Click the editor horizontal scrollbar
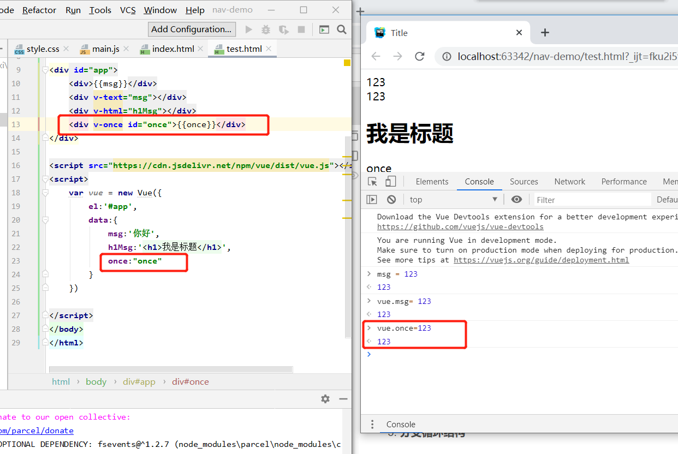 coord(171,369)
